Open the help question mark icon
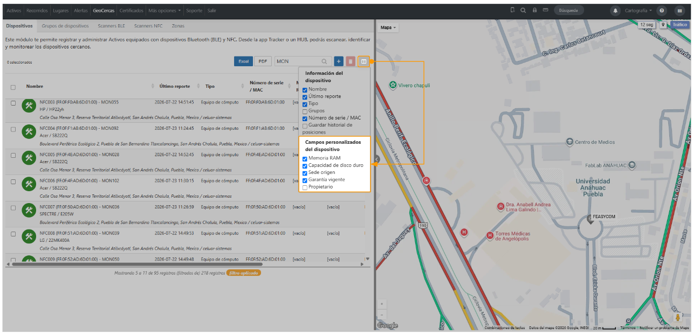 (x=662, y=10)
